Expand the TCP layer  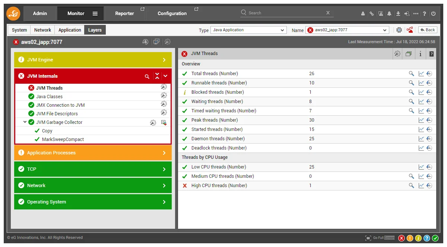coord(164,169)
